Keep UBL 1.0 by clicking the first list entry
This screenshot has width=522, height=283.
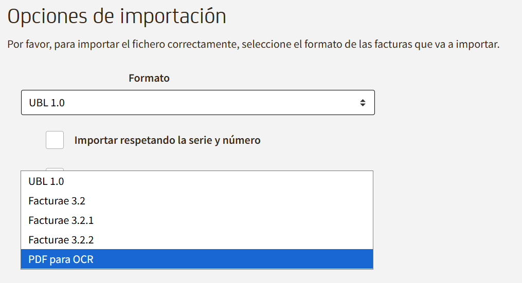tap(197, 181)
